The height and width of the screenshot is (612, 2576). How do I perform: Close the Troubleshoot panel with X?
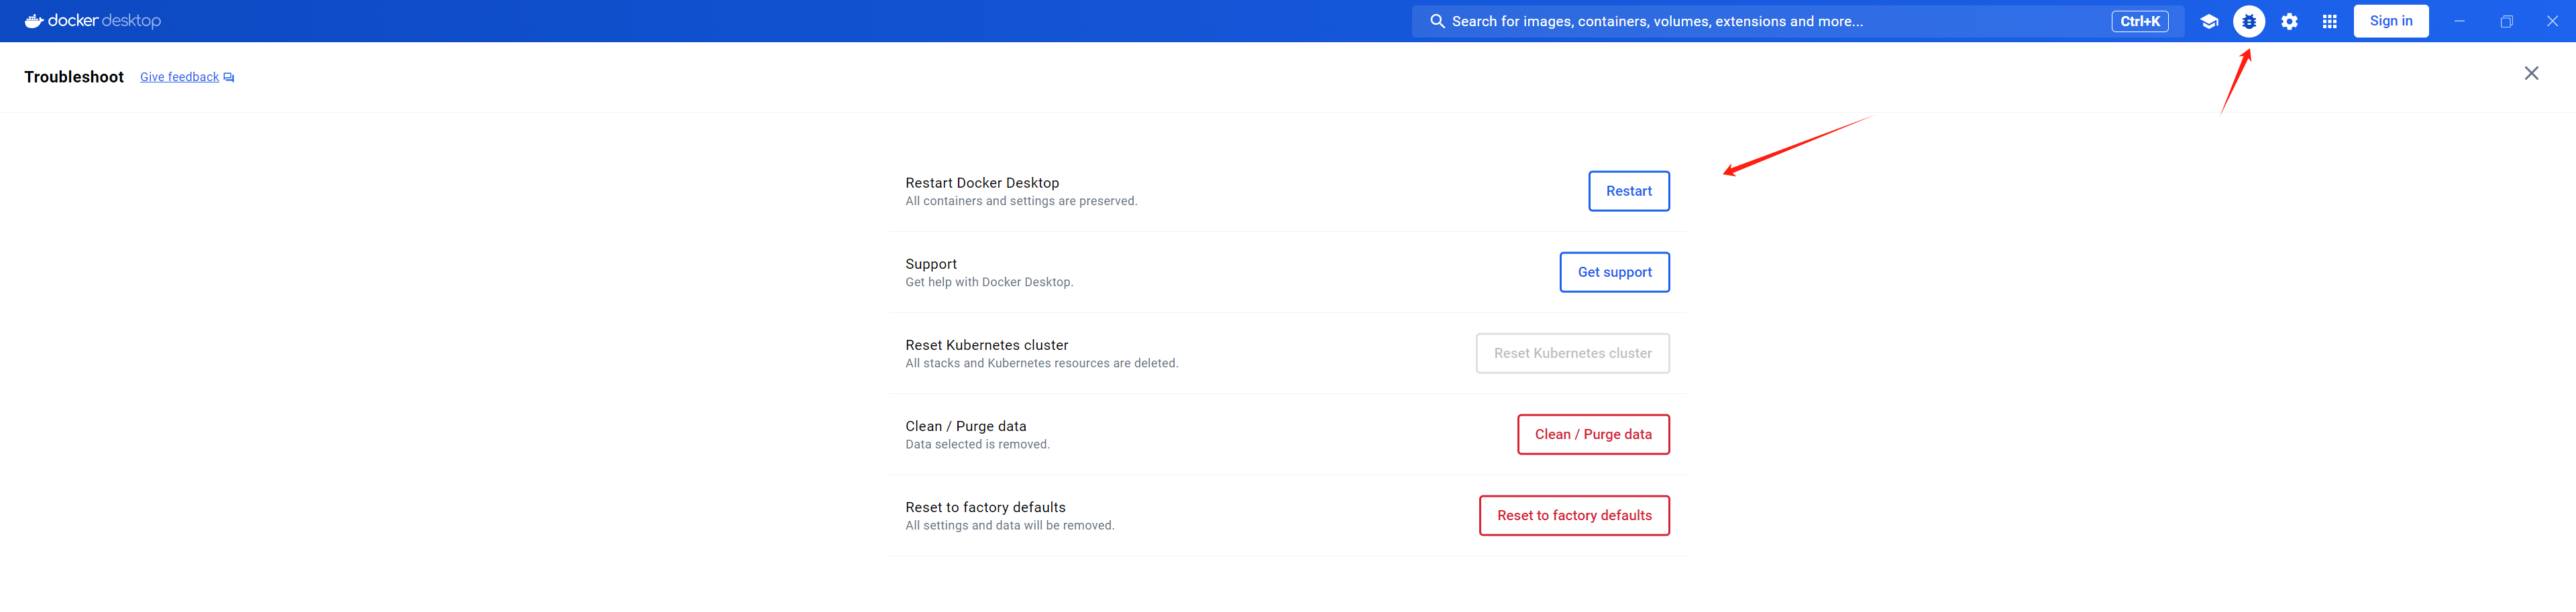[x=2530, y=73]
